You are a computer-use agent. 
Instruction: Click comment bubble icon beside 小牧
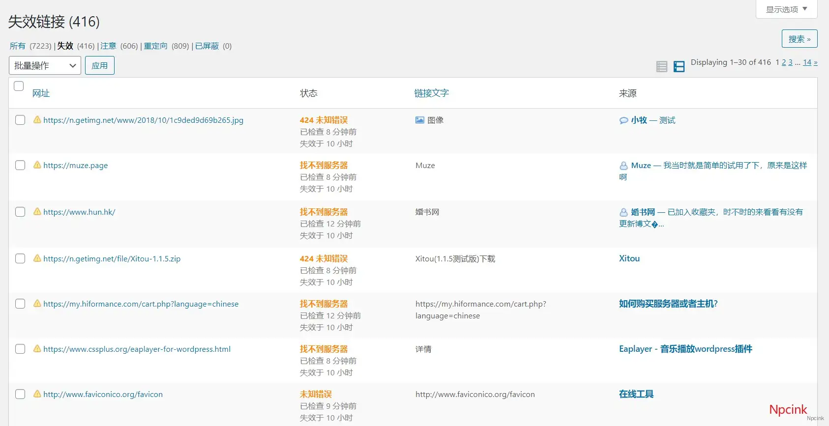point(623,120)
